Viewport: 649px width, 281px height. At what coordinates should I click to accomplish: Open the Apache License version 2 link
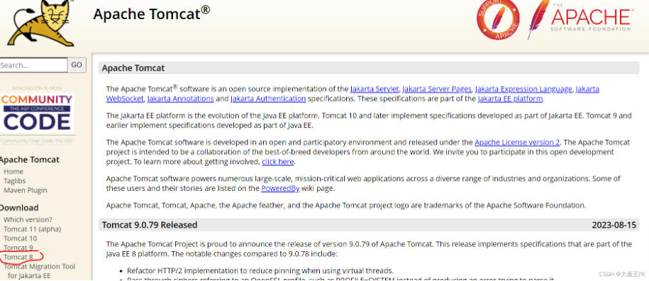pyautogui.click(x=517, y=143)
